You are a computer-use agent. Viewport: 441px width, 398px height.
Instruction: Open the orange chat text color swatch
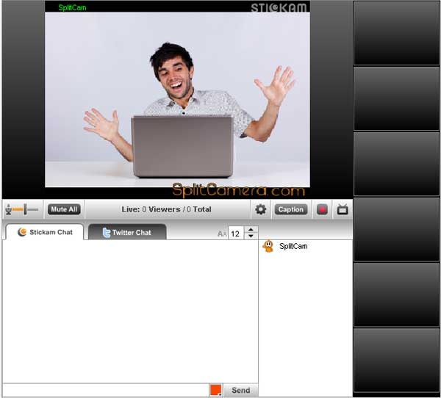[x=215, y=390]
